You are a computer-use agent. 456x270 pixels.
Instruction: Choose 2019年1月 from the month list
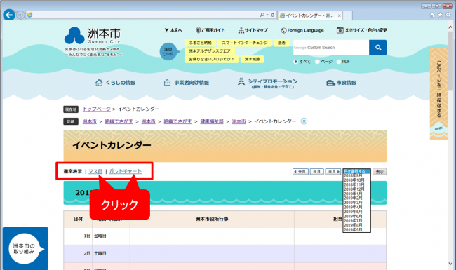356,194
